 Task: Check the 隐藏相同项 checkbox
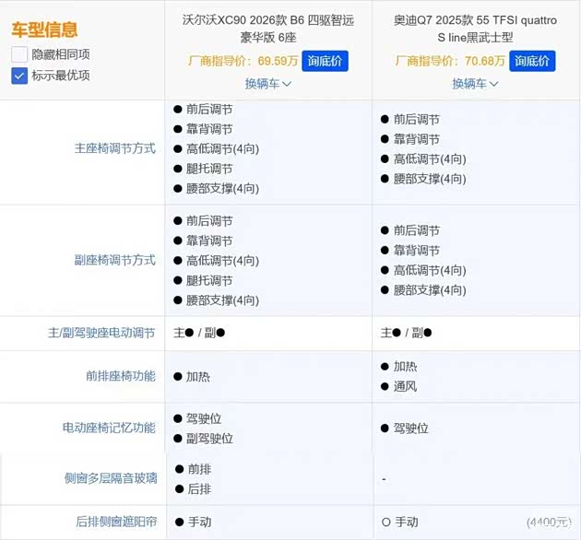[19, 54]
